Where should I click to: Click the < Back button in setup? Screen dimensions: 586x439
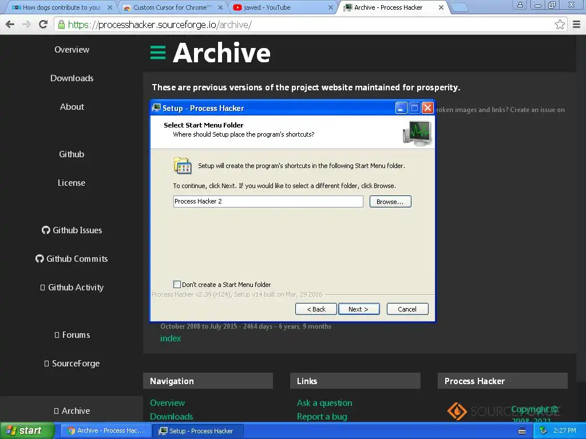(316, 309)
